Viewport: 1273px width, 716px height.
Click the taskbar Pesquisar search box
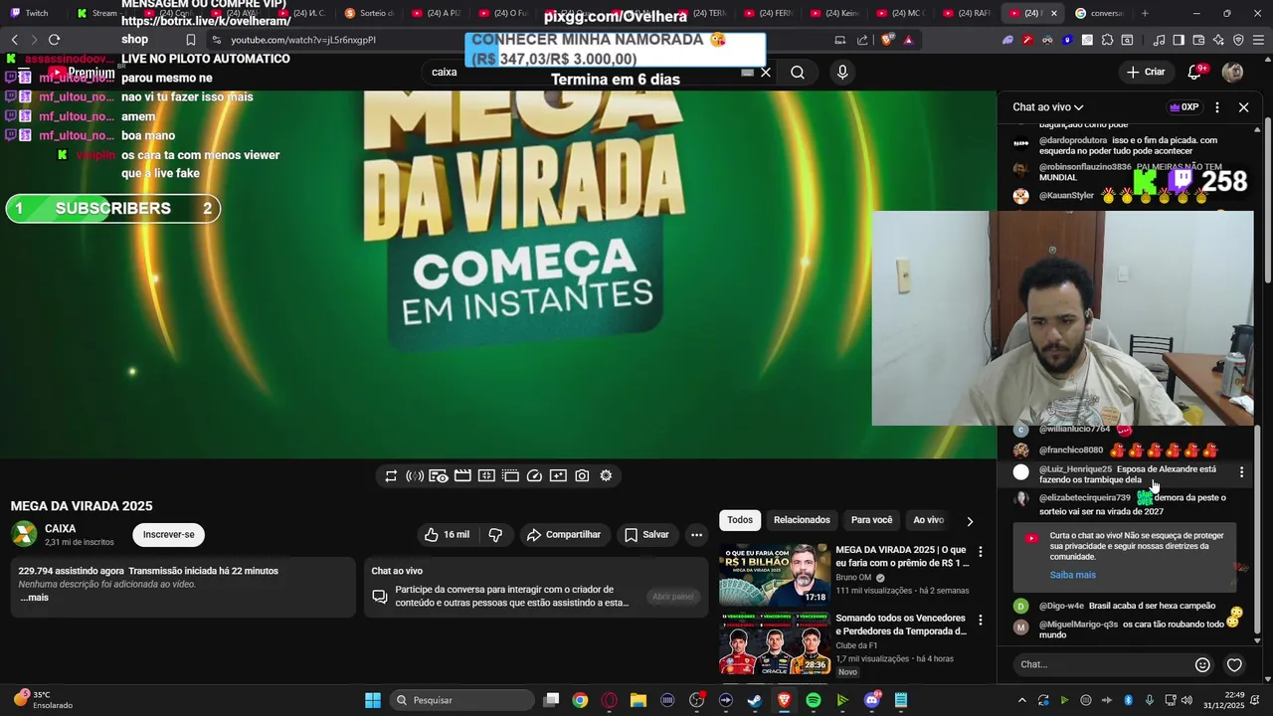coord(460,700)
